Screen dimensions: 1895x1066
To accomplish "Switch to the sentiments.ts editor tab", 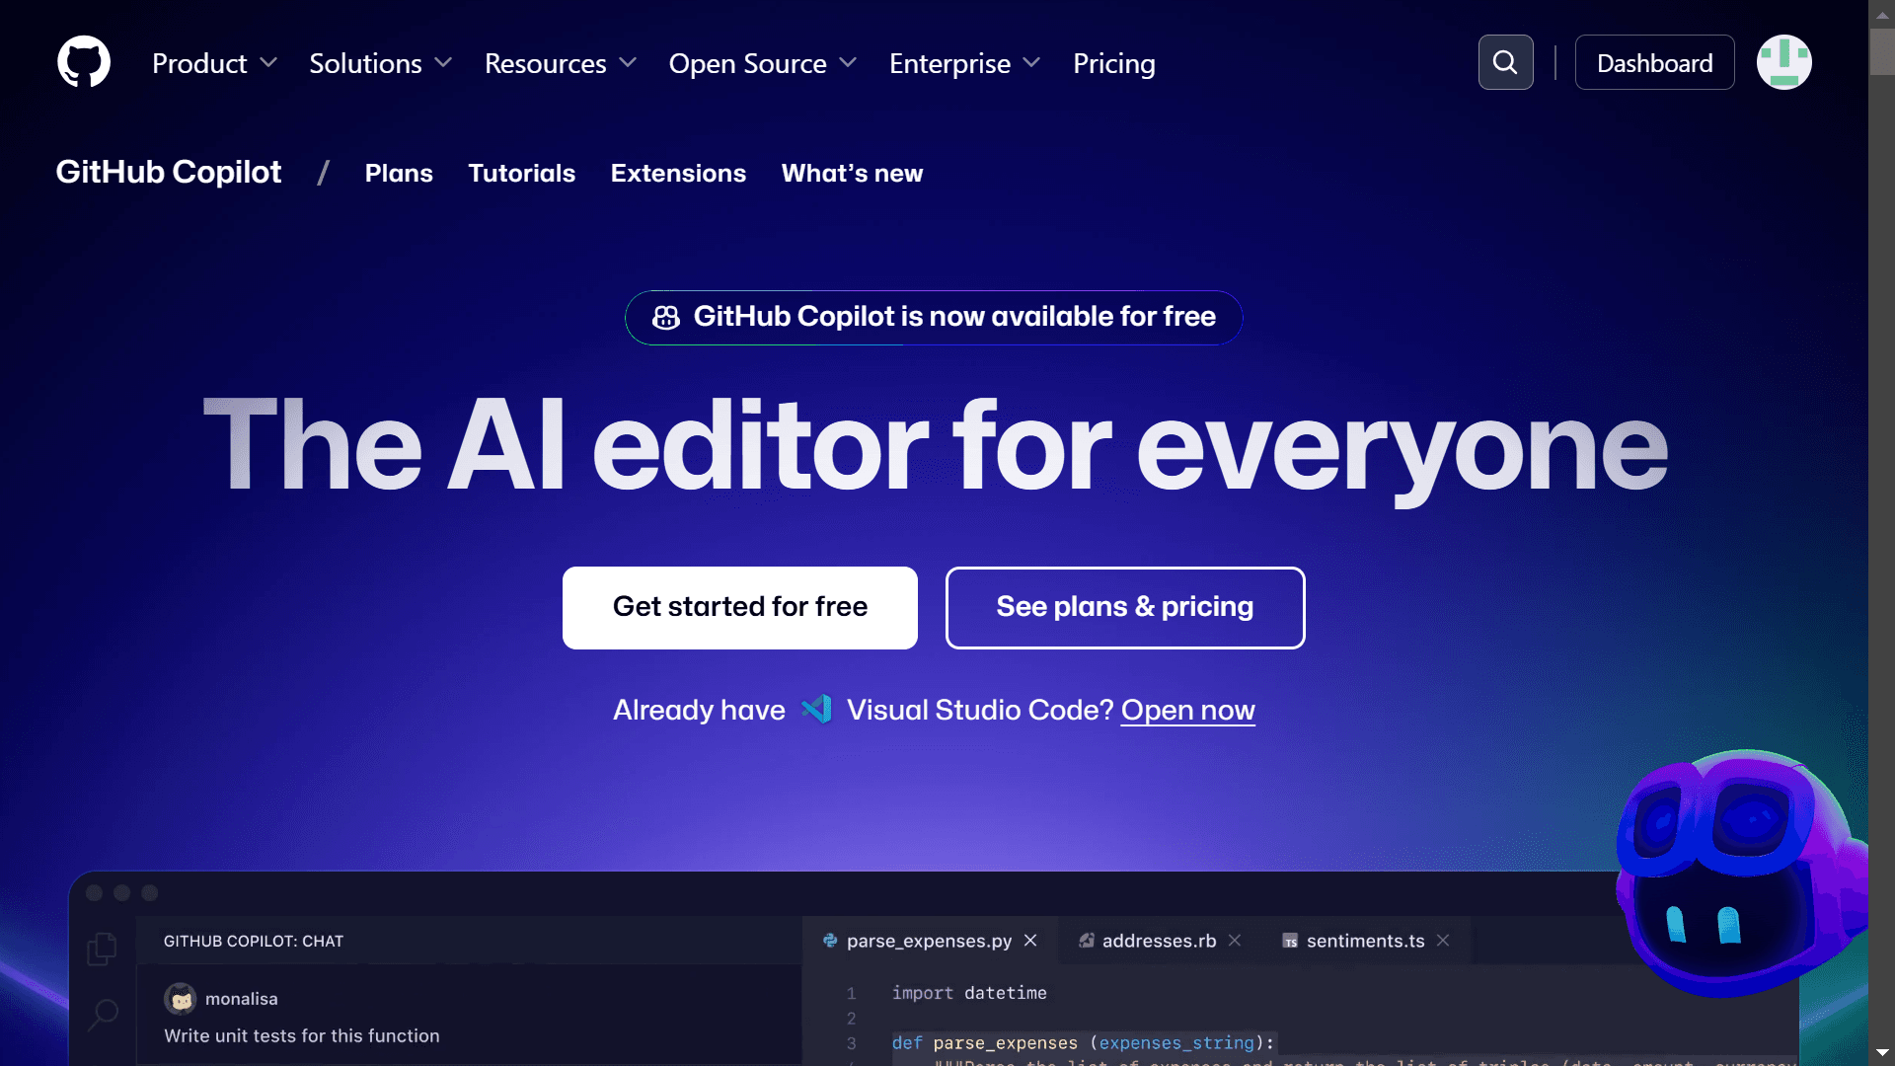I will (x=1365, y=941).
